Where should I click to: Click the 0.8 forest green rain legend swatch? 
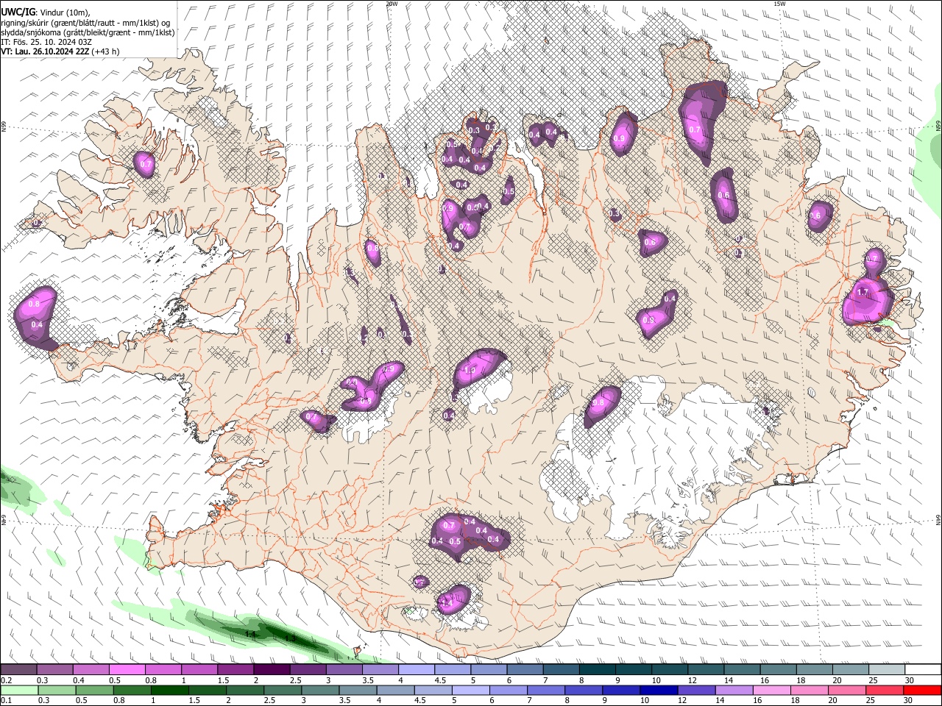click(132, 690)
